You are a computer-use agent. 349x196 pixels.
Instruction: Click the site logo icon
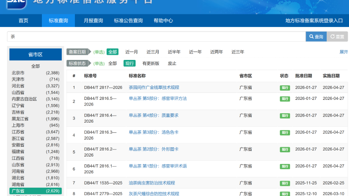pyautogui.click(x=16, y=4)
